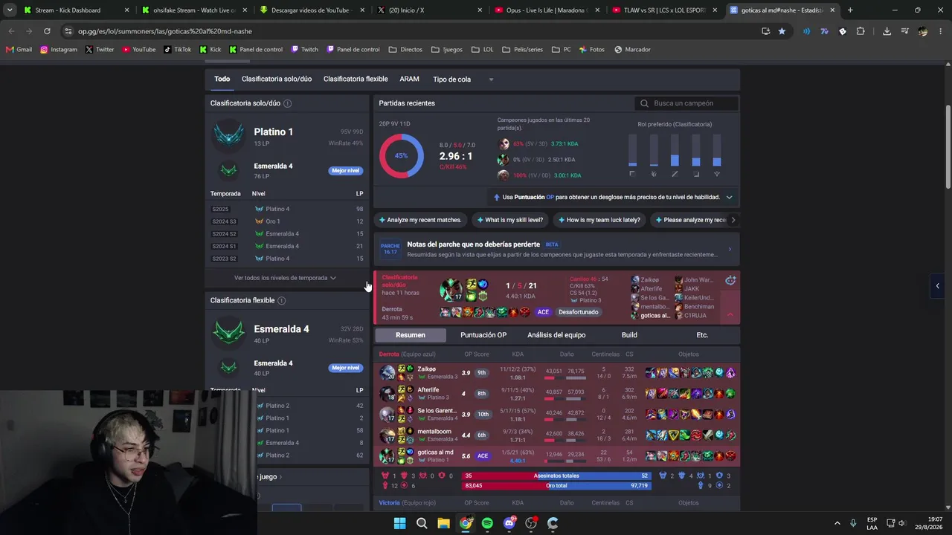Open Windows taskbar search
This screenshot has height=535, width=952.
coord(422,523)
